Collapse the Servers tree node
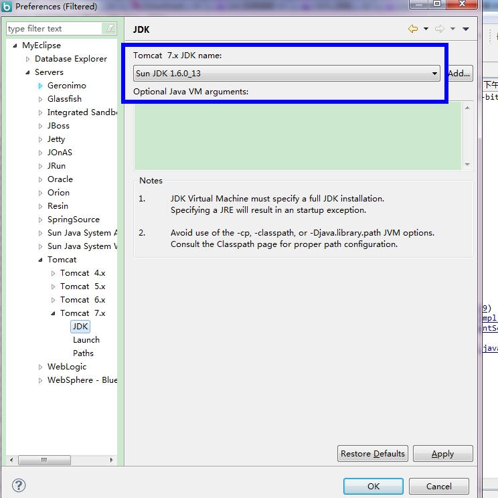 [27, 72]
